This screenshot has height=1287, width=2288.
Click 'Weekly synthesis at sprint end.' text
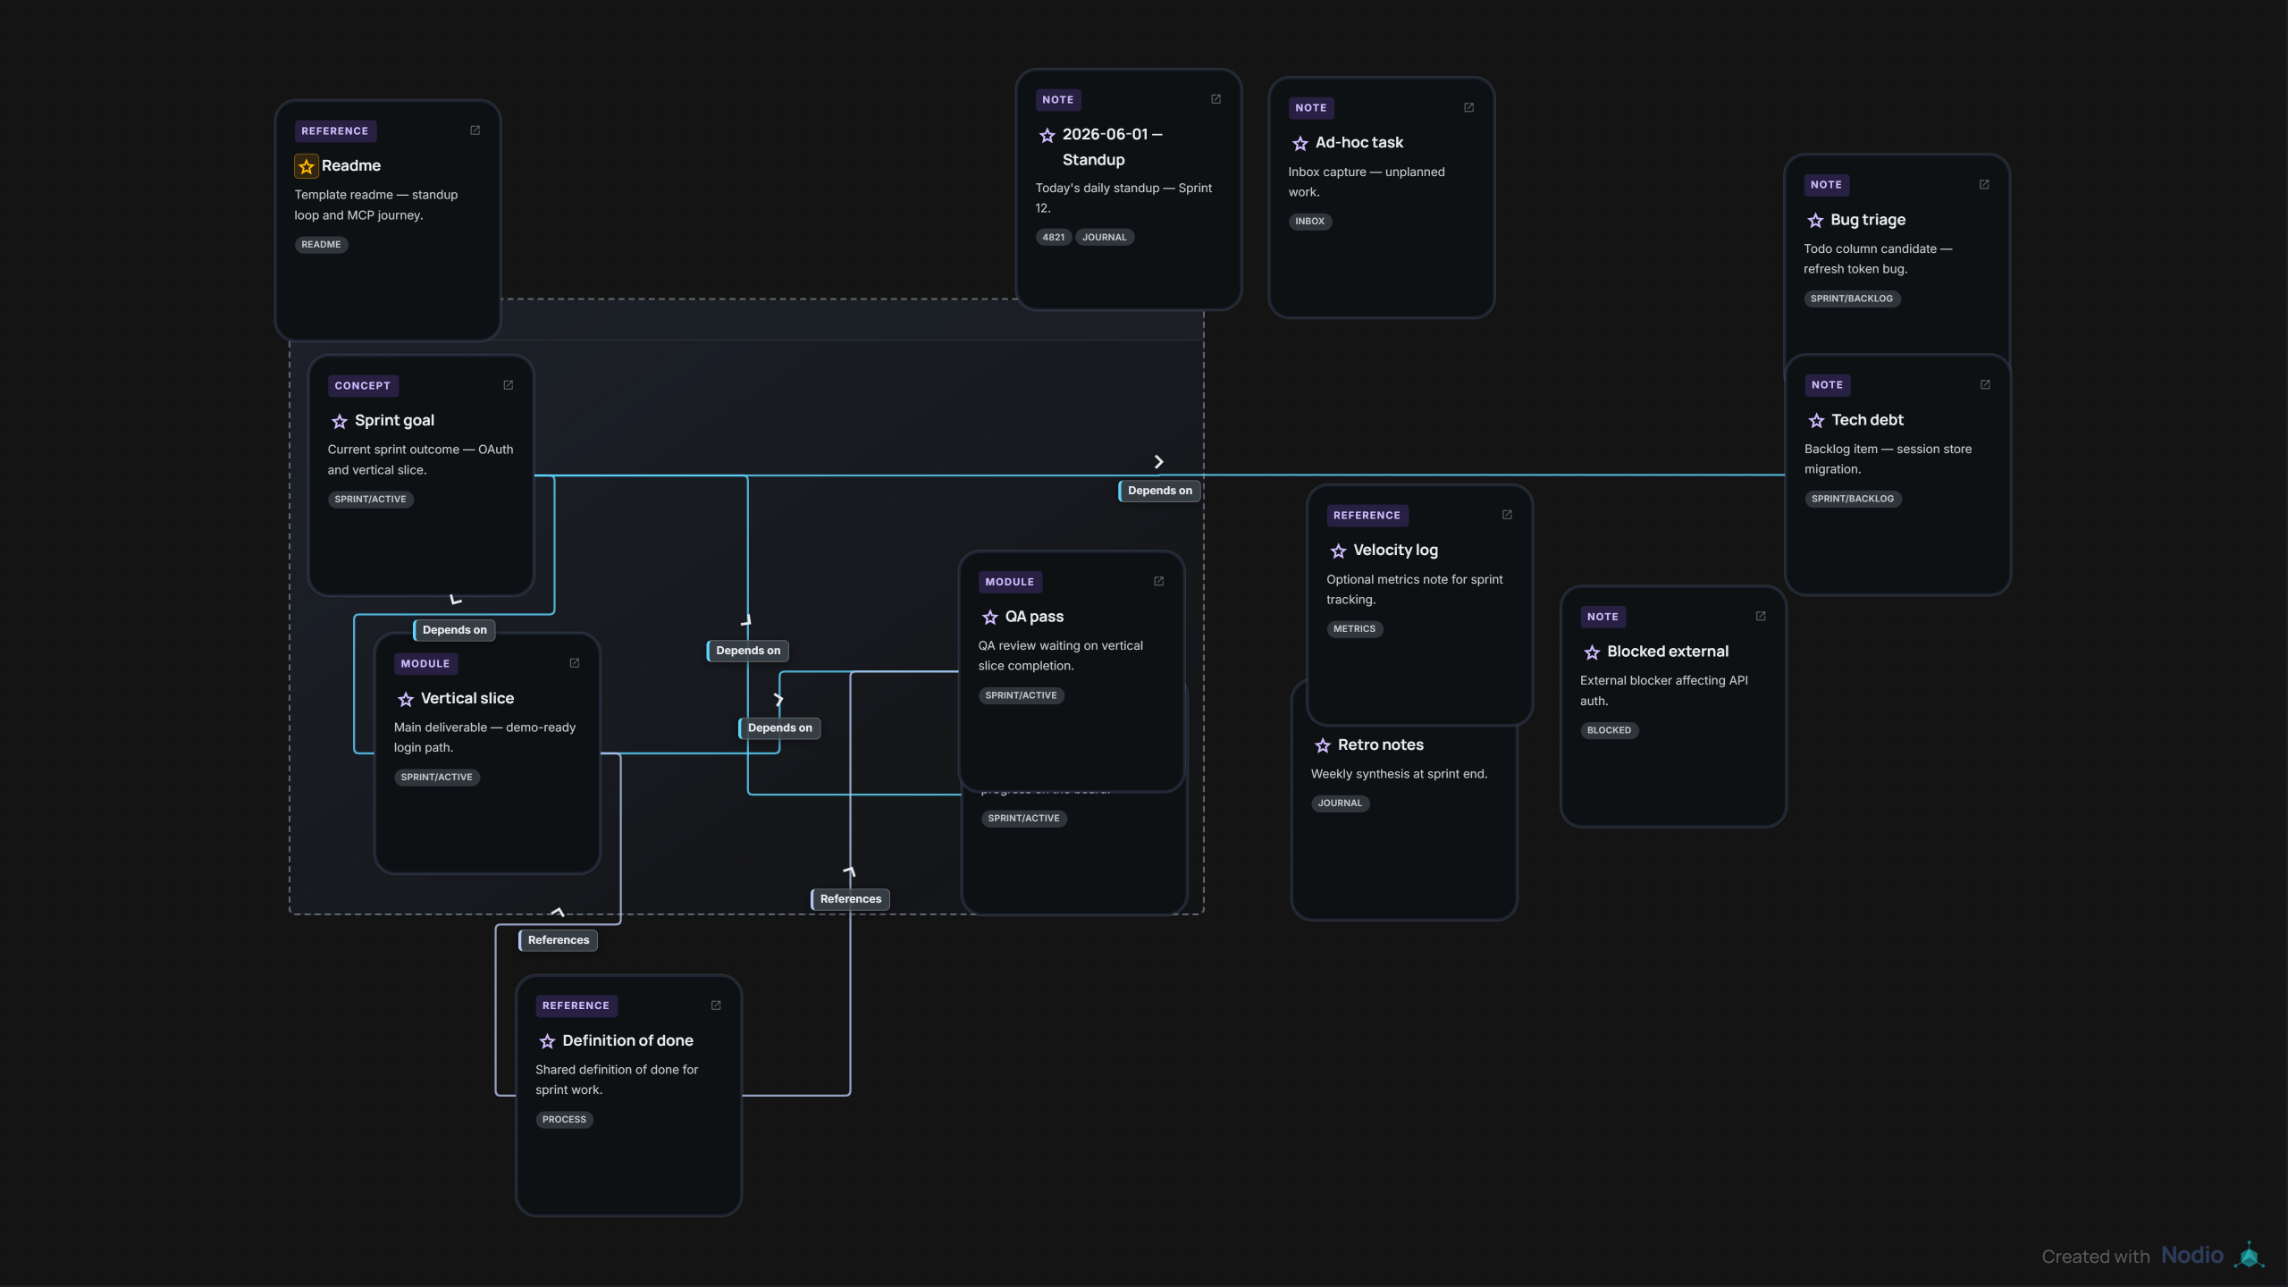[x=1400, y=774]
